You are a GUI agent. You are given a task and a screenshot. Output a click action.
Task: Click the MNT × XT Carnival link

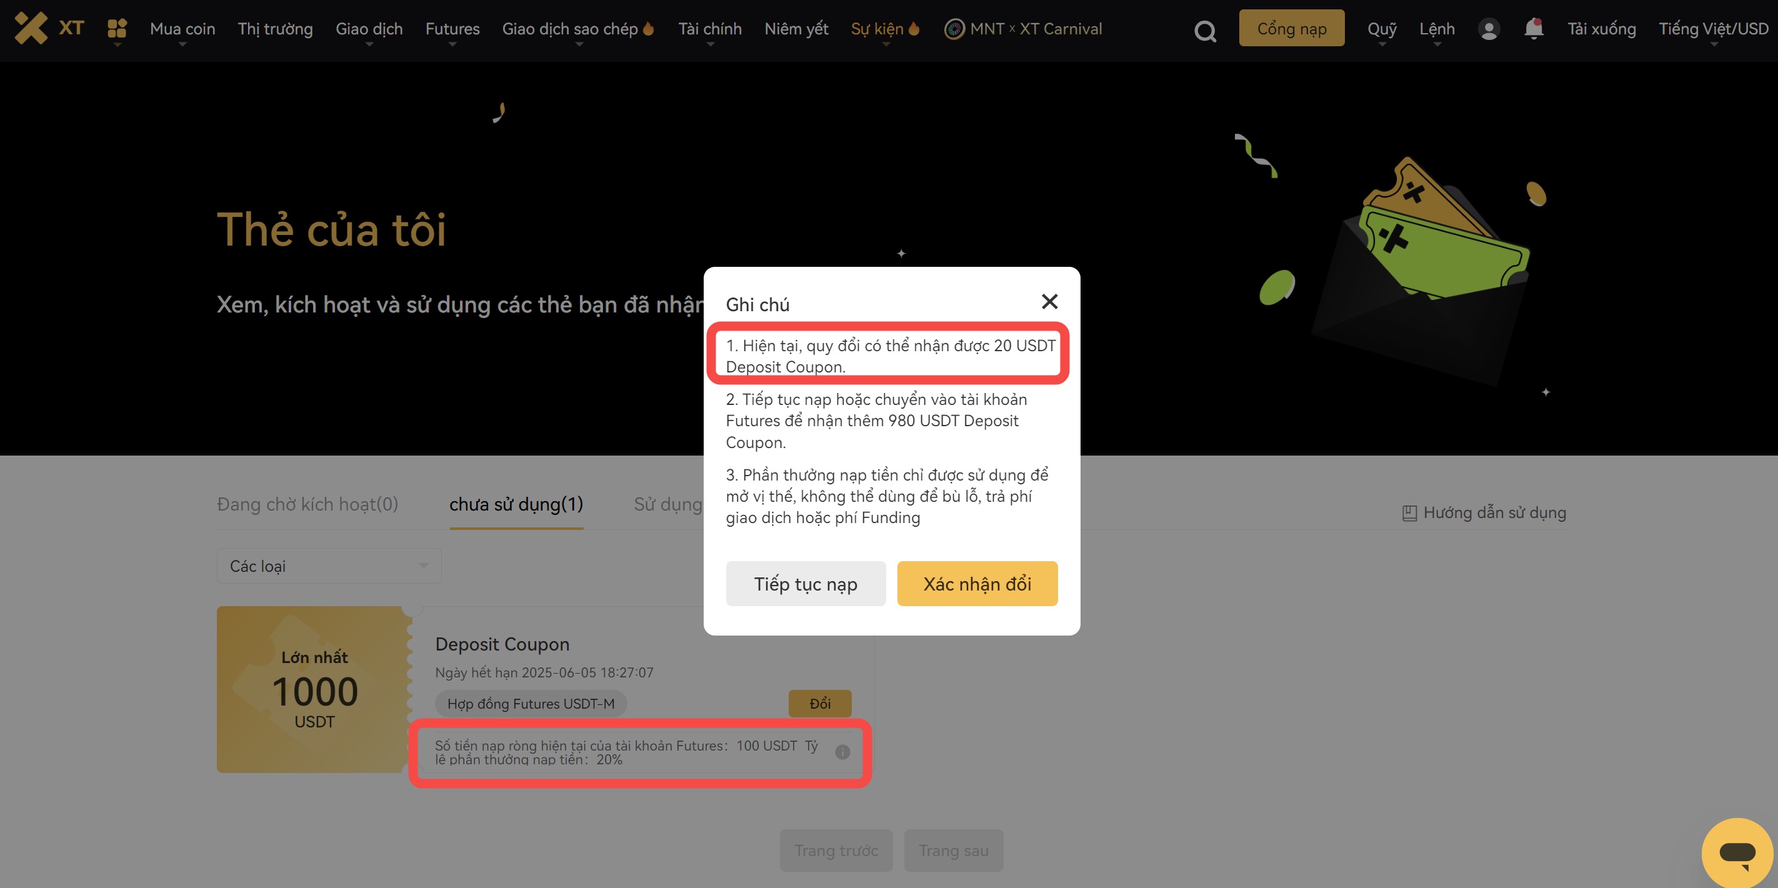[1023, 29]
